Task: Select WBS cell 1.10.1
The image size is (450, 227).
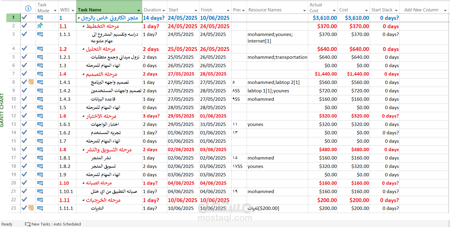Action: coord(67,191)
